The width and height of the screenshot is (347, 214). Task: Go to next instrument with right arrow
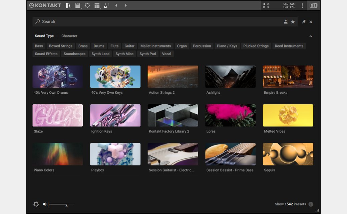126,5
